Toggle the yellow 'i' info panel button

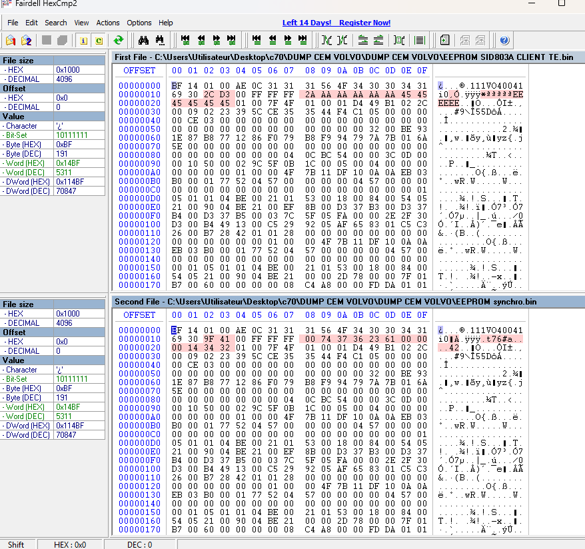[x=83, y=40]
